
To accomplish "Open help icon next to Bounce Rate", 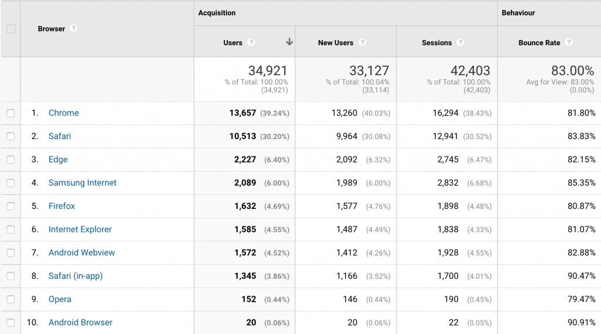I will [x=569, y=42].
